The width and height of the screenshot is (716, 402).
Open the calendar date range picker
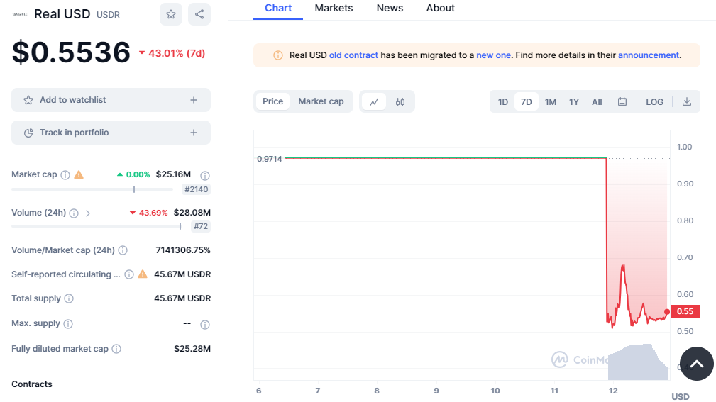[x=622, y=102]
